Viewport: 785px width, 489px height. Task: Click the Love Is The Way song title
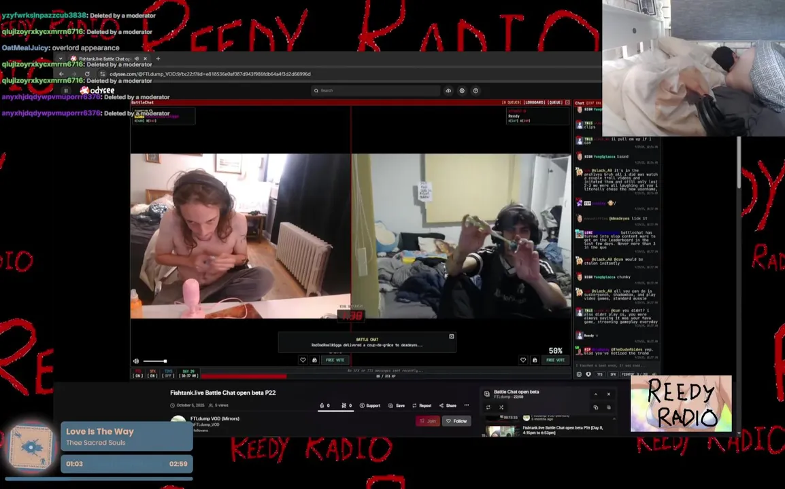[99, 431]
